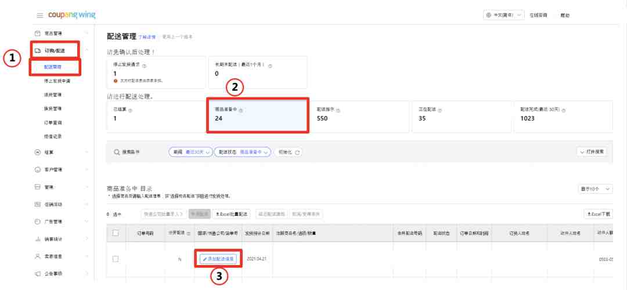Click the Excel批量配送 button
Image resolution: width=627 pixels, height=290 pixels.
232,215
